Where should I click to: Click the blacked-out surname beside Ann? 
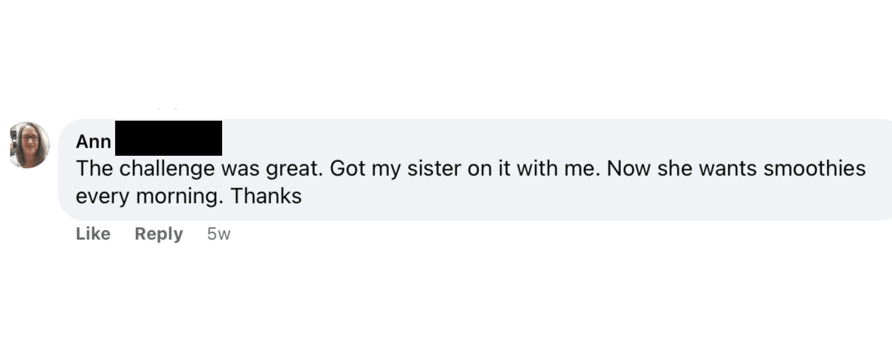(169, 138)
